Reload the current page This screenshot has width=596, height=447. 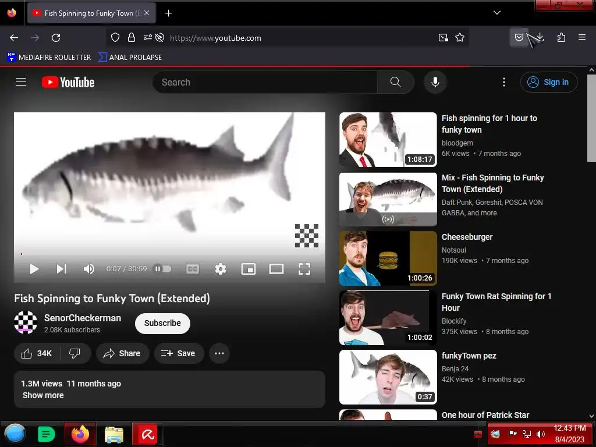click(56, 38)
